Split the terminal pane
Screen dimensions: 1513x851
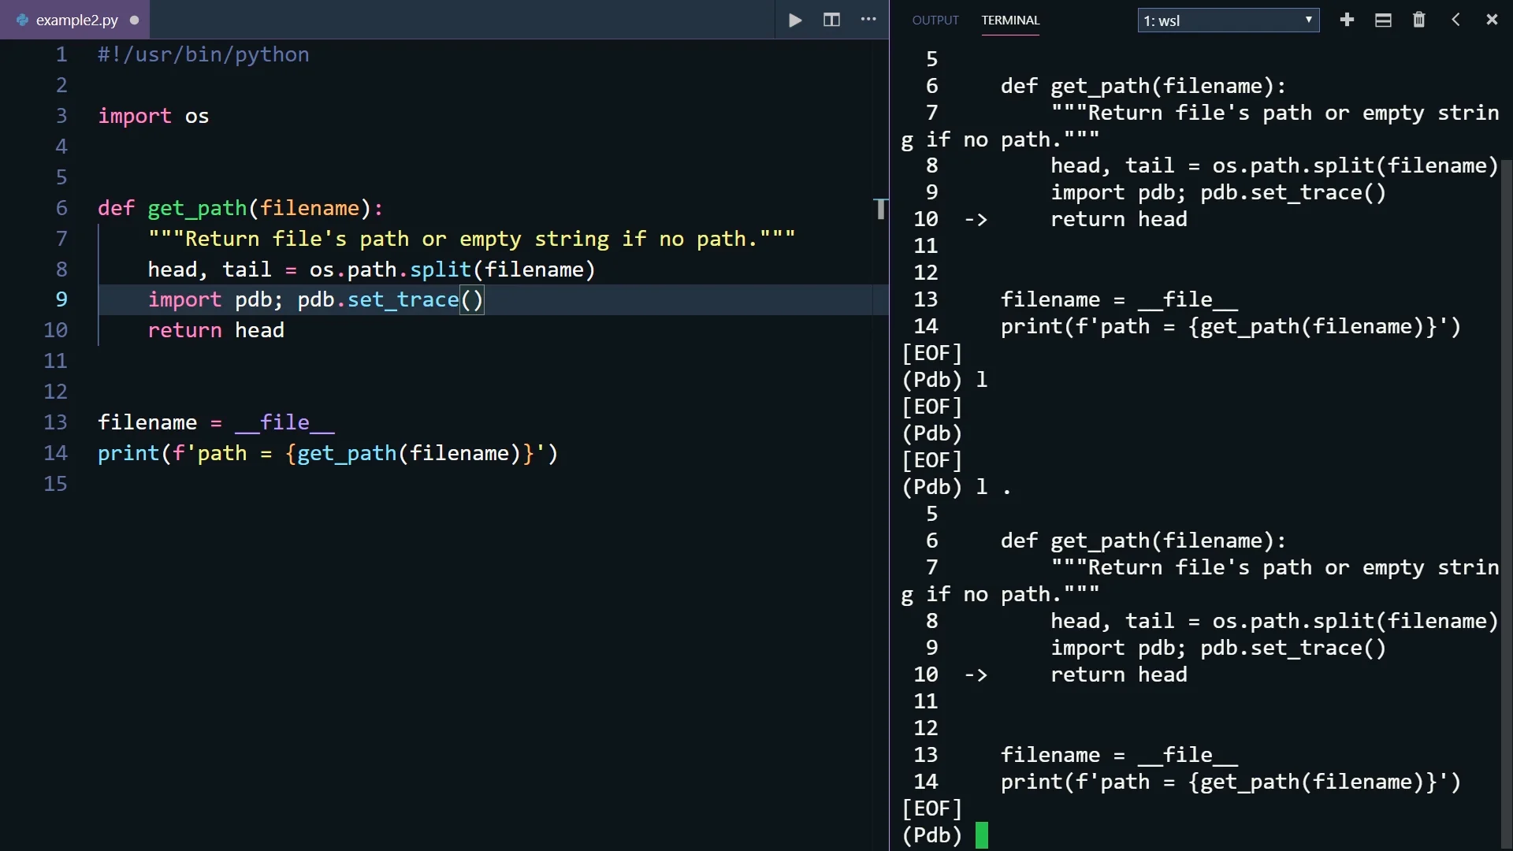tap(1383, 20)
